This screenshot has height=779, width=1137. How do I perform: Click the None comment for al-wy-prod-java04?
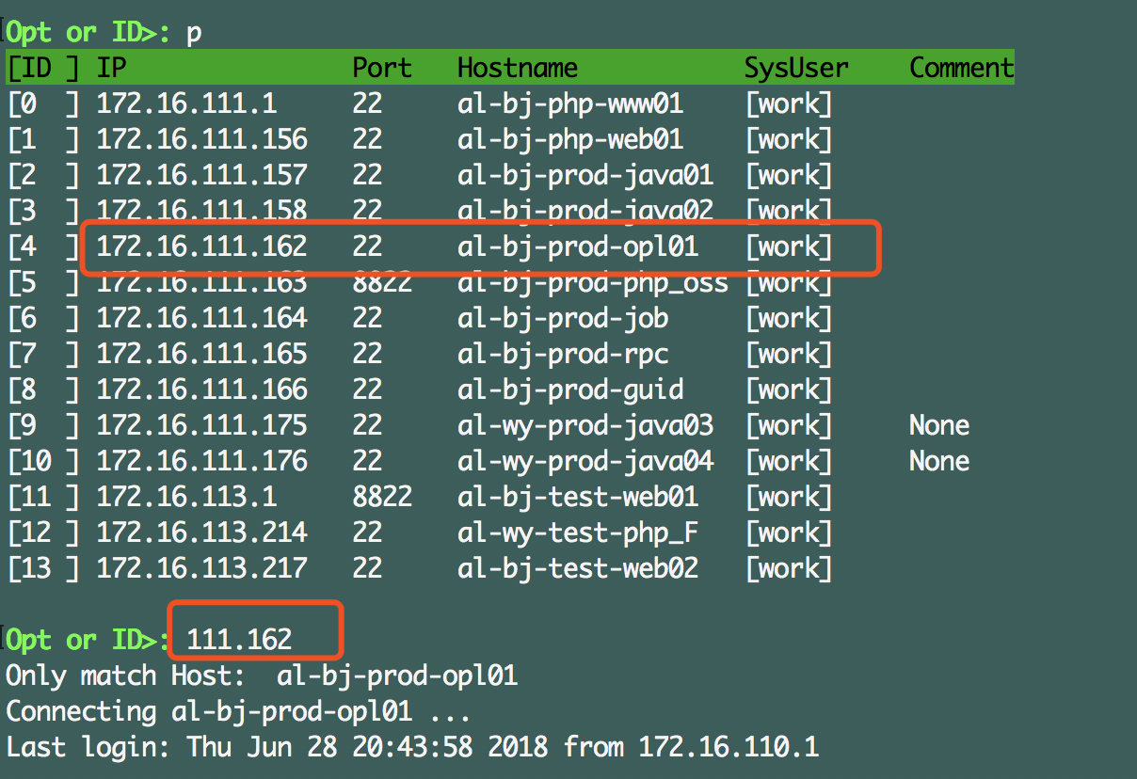pyautogui.click(x=938, y=462)
